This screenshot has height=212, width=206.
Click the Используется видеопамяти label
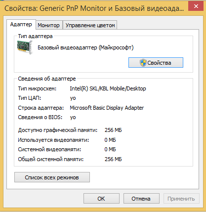pyautogui.click(x=53, y=140)
